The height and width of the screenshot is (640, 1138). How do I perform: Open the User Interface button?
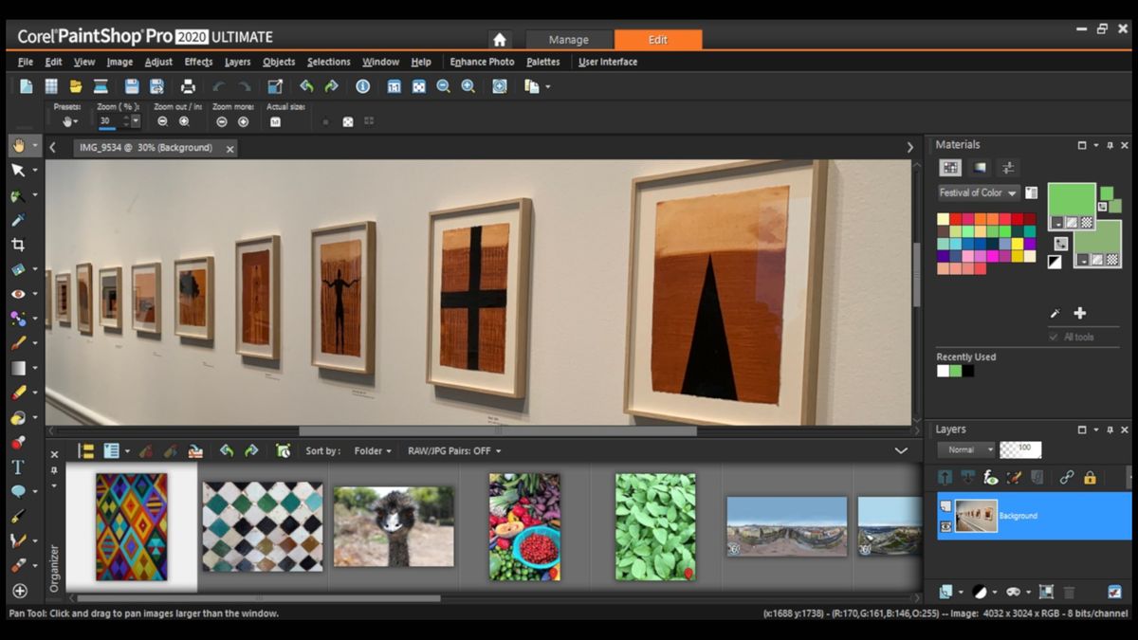click(x=608, y=62)
